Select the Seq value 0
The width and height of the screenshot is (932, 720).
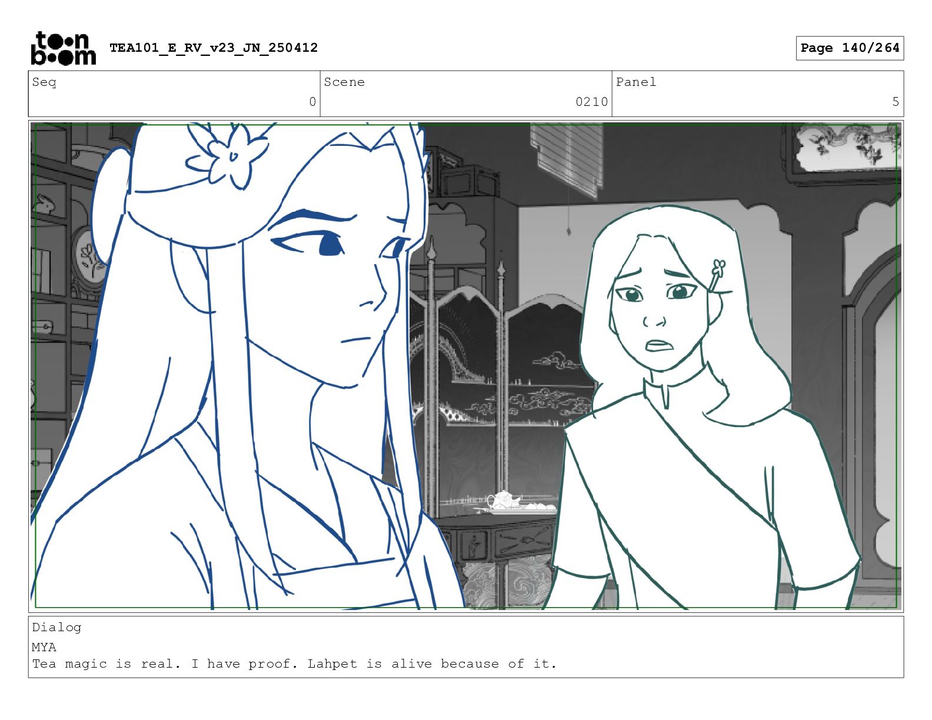312,102
